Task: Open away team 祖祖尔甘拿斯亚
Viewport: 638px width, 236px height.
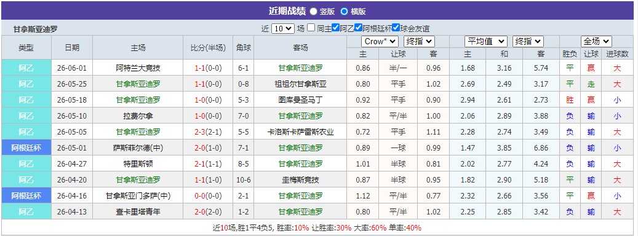Action: [x=301, y=84]
